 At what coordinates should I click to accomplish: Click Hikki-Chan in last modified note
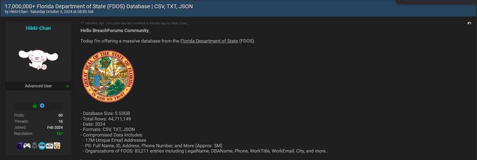tap(179, 23)
